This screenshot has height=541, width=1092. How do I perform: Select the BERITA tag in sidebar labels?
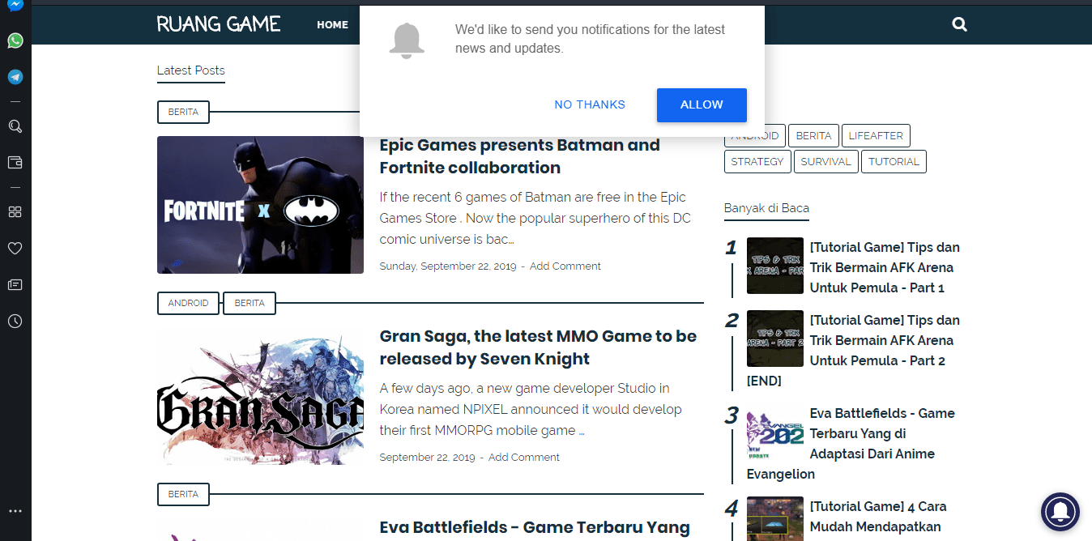pyautogui.click(x=813, y=135)
